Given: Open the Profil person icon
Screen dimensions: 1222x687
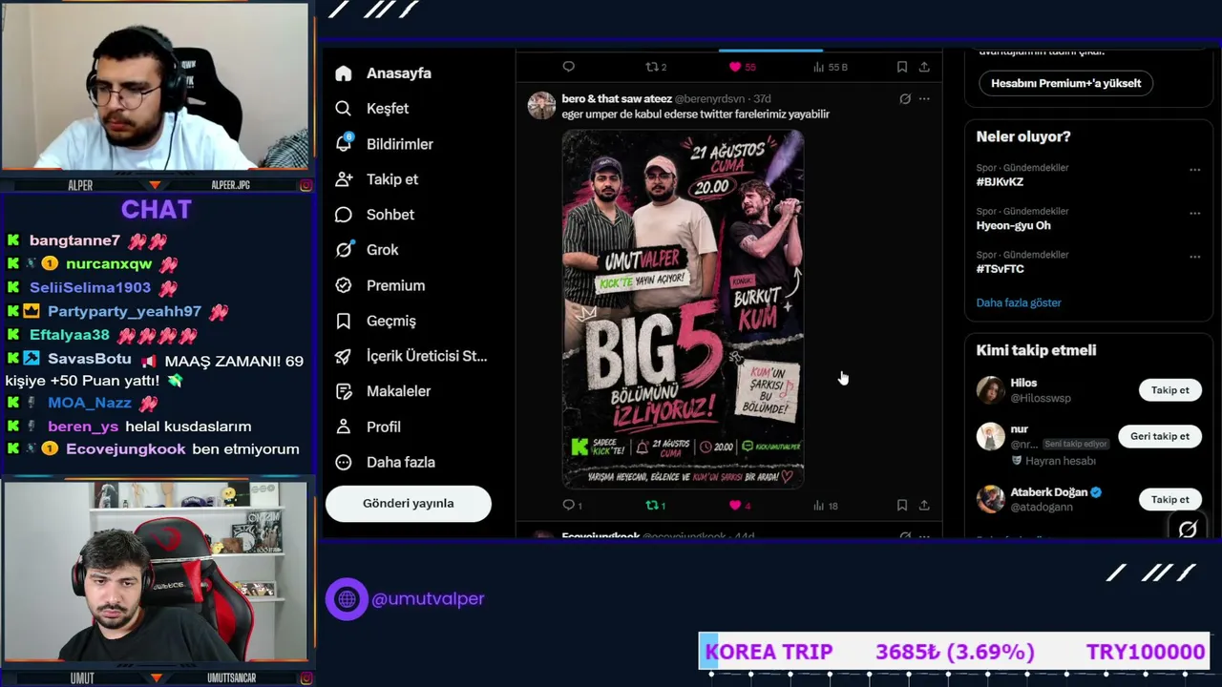Looking at the screenshot, I should click(x=344, y=427).
